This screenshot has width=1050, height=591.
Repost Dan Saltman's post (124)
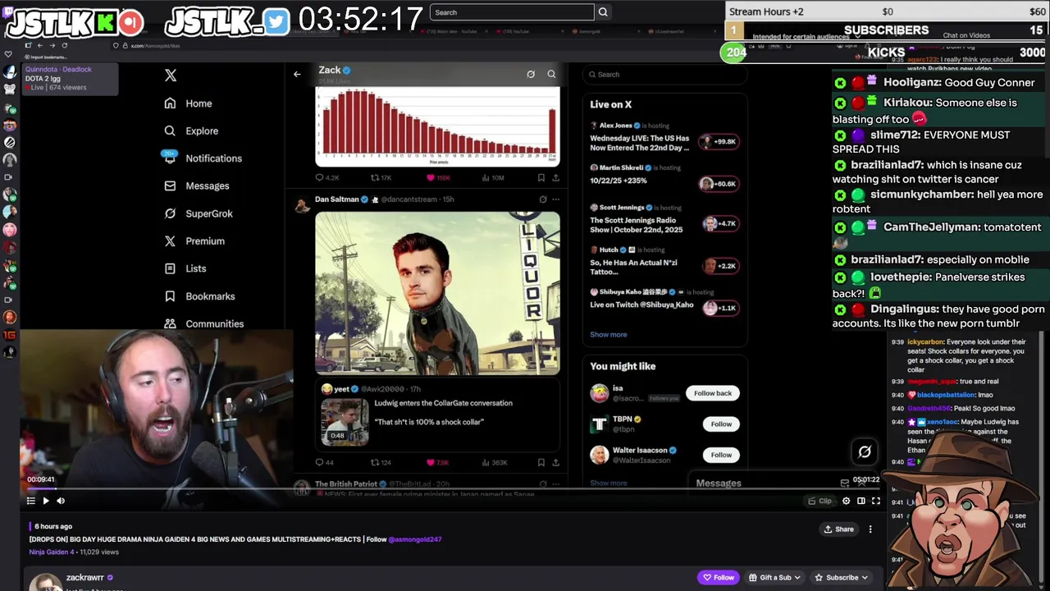(381, 462)
